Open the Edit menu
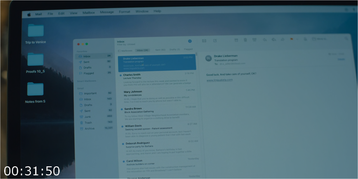This screenshot has height=179, width=358. (61, 14)
